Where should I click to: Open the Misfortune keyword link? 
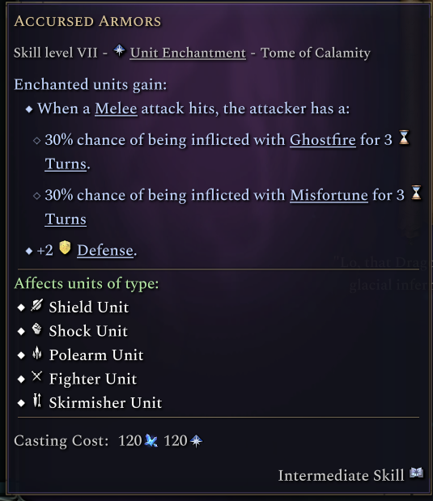[x=329, y=195]
